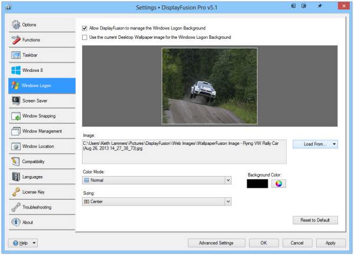The width and height of the screenshot is (354, 255).
Task: Click the Image file path field
Action: coord(184,151)
